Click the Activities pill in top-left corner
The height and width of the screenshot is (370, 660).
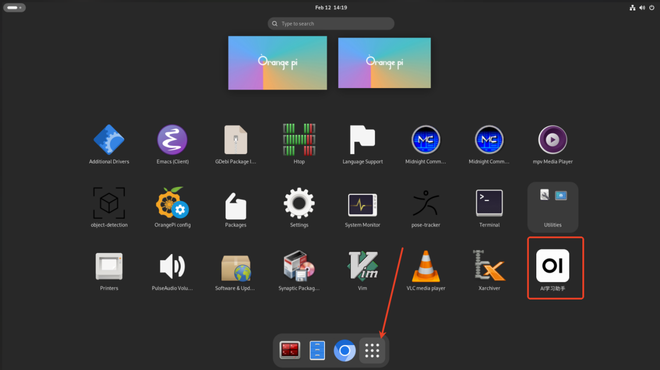click(x=14, y=7)
